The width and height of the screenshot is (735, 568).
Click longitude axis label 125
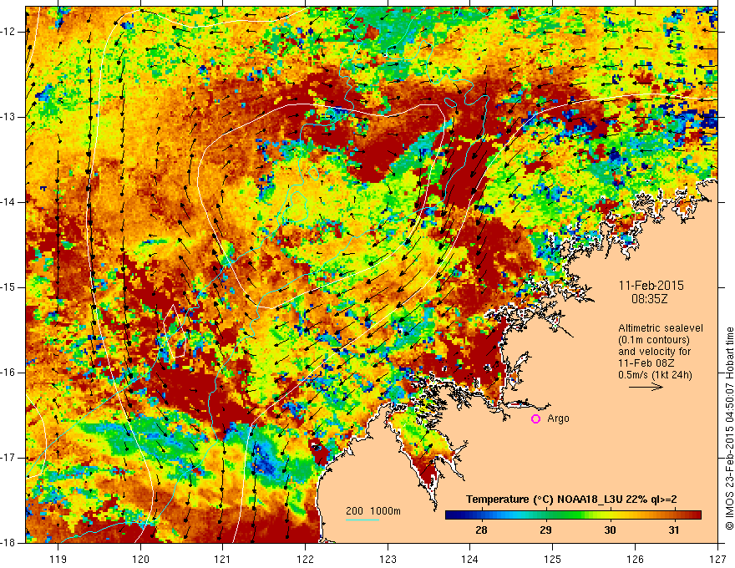553,559
